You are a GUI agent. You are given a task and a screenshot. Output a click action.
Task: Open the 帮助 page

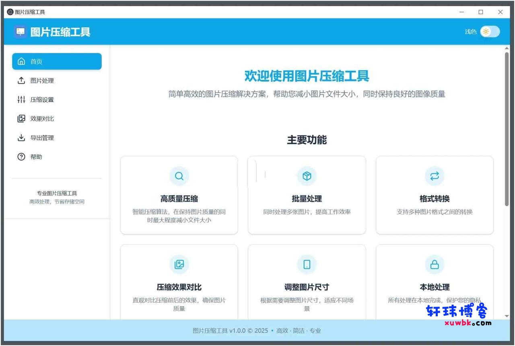point(57,157)
